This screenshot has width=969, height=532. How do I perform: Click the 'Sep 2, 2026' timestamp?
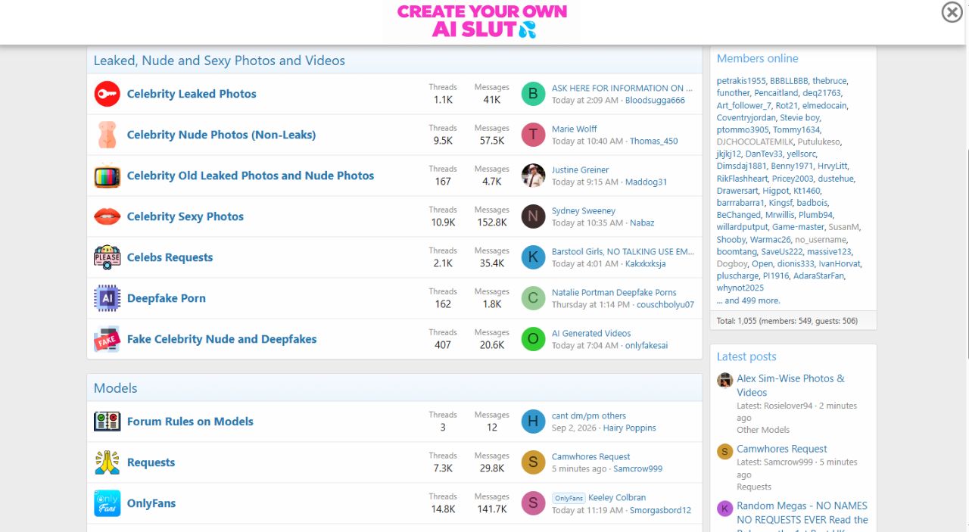pyautogui.click(x=574, y=428)
